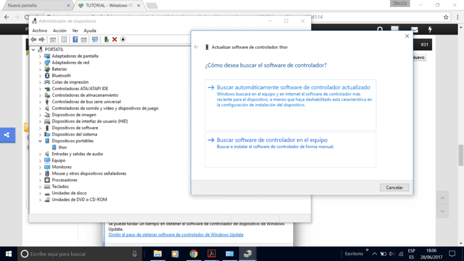Click Omitir el paso de obtener software link
Viewport: 464px width, 261px height.
(x=176, y=234)
